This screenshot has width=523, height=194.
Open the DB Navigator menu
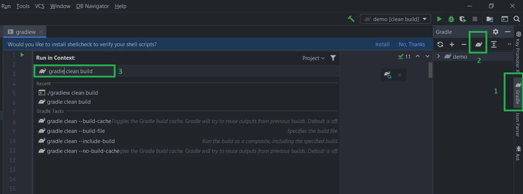pos(93,6)
